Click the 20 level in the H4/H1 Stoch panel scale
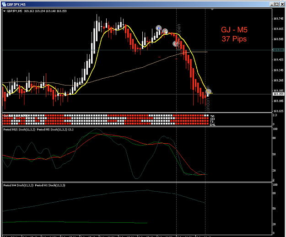This screenshot has width=286, height=237. coord(274,225)
